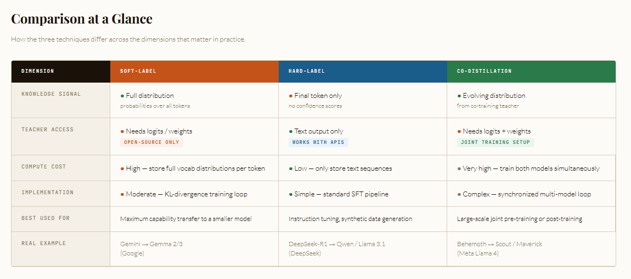Image resolution: width=631 pixels, height=279 pixels.
Task: Click green dot beside Full distribution
Action: coord(122,96)
